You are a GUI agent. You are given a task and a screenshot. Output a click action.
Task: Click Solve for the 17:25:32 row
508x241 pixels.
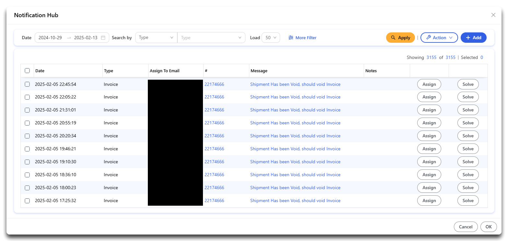click(468, 201)
